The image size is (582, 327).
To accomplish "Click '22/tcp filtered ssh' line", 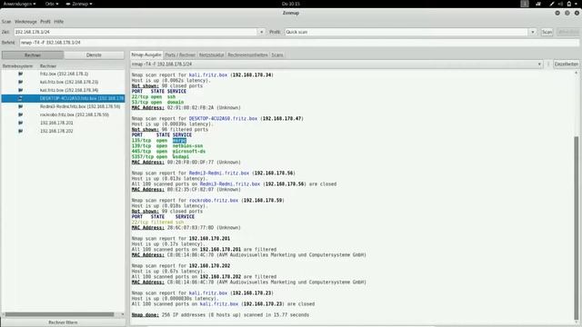I will [157, 222].
